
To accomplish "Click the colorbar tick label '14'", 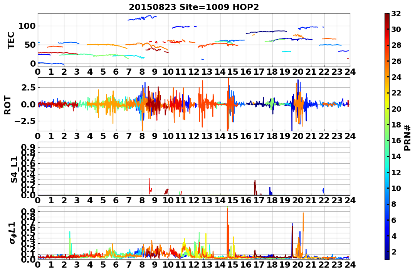I will [396, 156].
